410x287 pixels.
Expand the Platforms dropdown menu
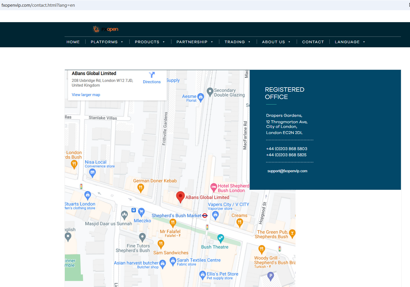coord(107,42)
